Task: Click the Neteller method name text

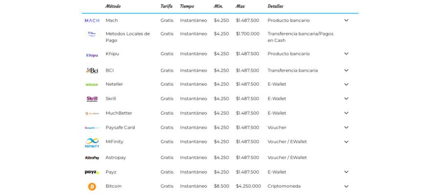Action: click(x=114, y=84)
